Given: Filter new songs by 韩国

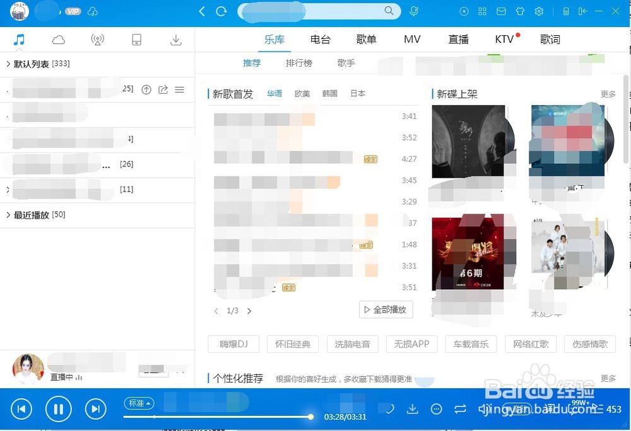Looking at the screenshot, I should point(329,94).
